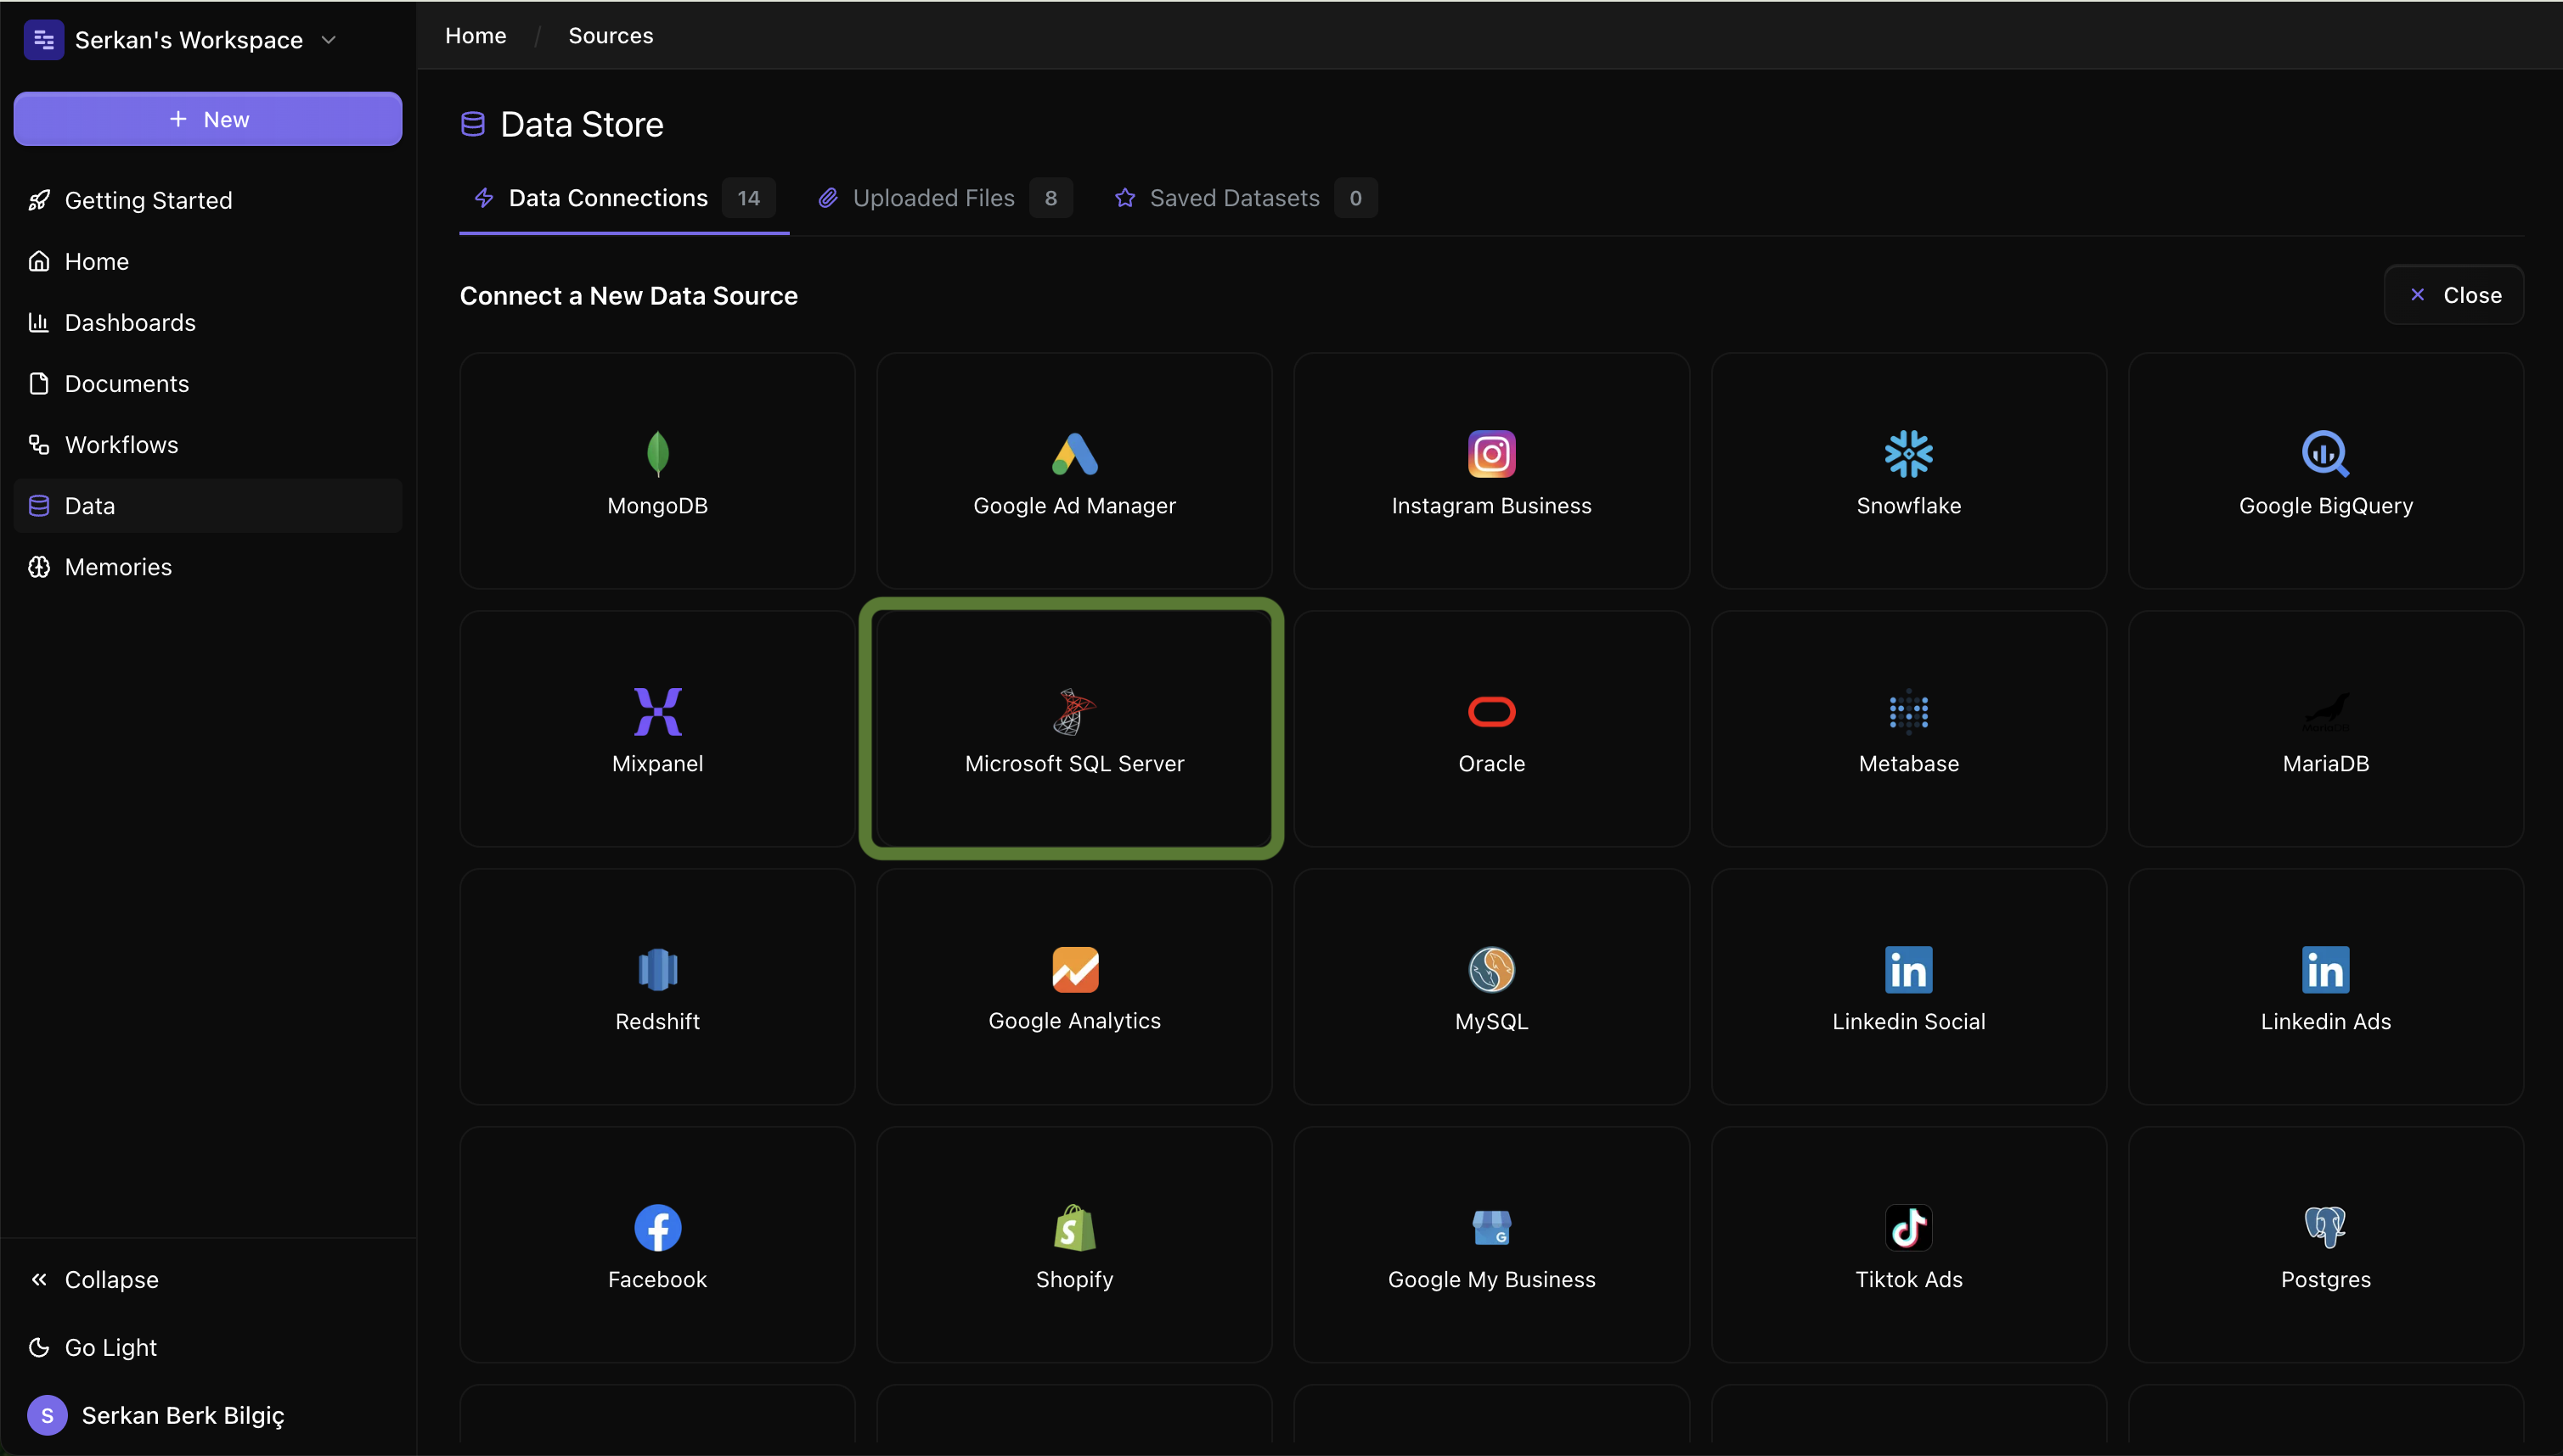Image resolution: width=2563 pixels, height=1456 pixels.
Task: Click the Mixpanel X logo
Action: click(x=657, y=711)
